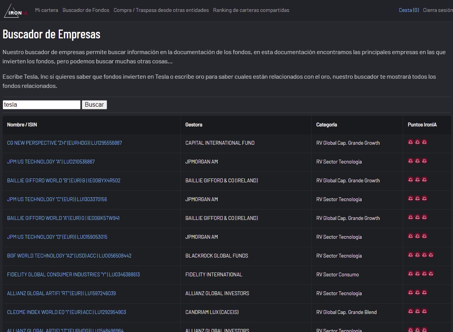The width and height of the screenshot is (453, 332).
Task: Open Mi cartera menu
Action: pyautogui.click(x=46, y=10)
